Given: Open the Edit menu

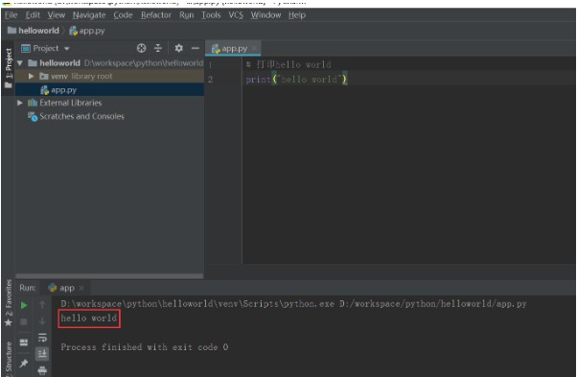Looking at the screenshot, I should pyautogui.click(x=33, y=15).
